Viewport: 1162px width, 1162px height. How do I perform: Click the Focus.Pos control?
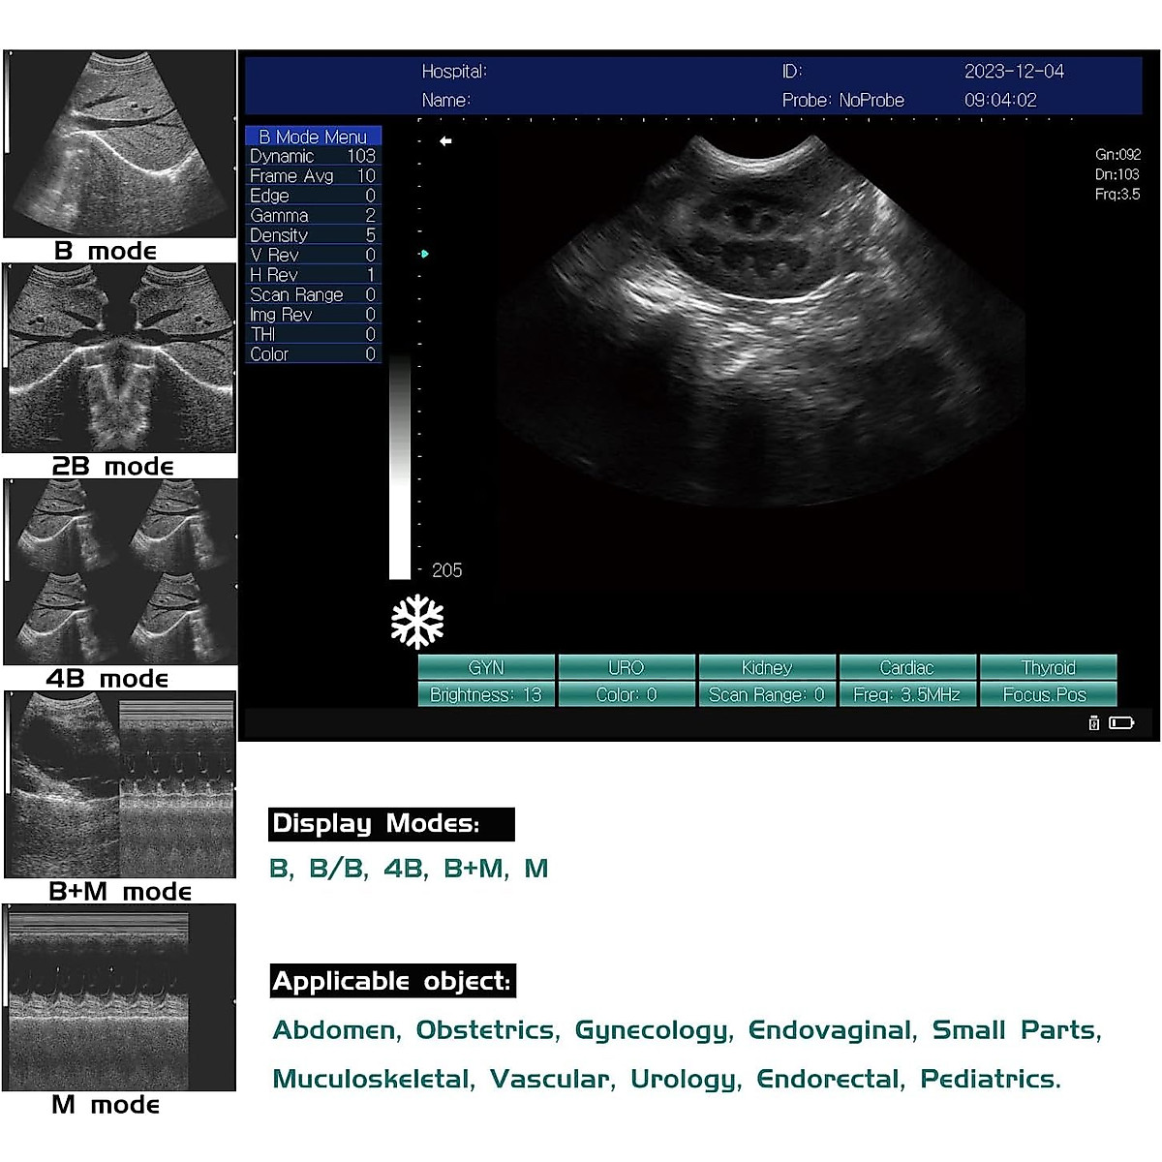point(1048,694)
